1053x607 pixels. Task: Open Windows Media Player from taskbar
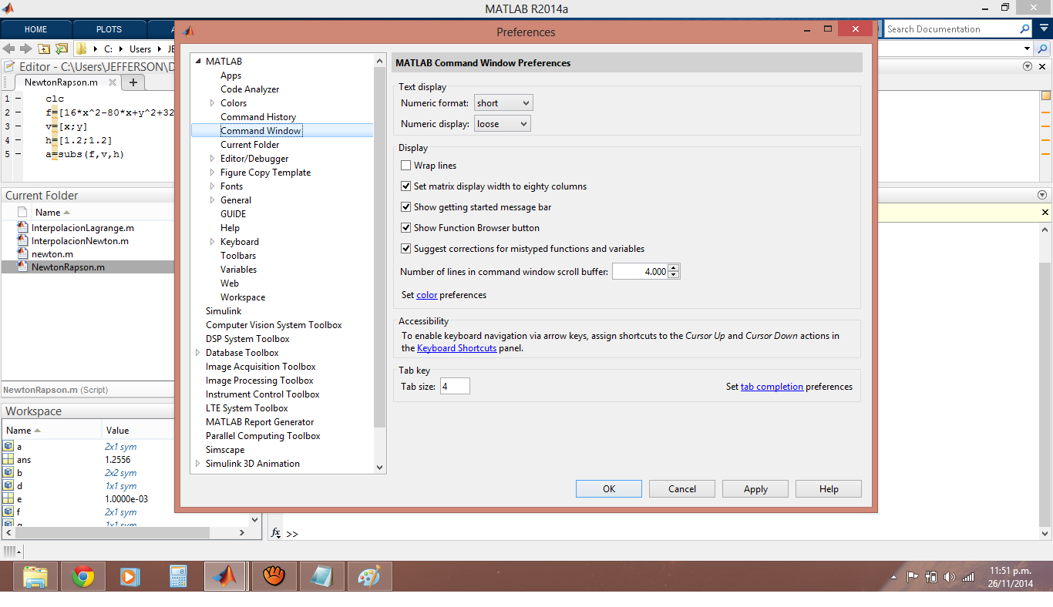[131, 576]
